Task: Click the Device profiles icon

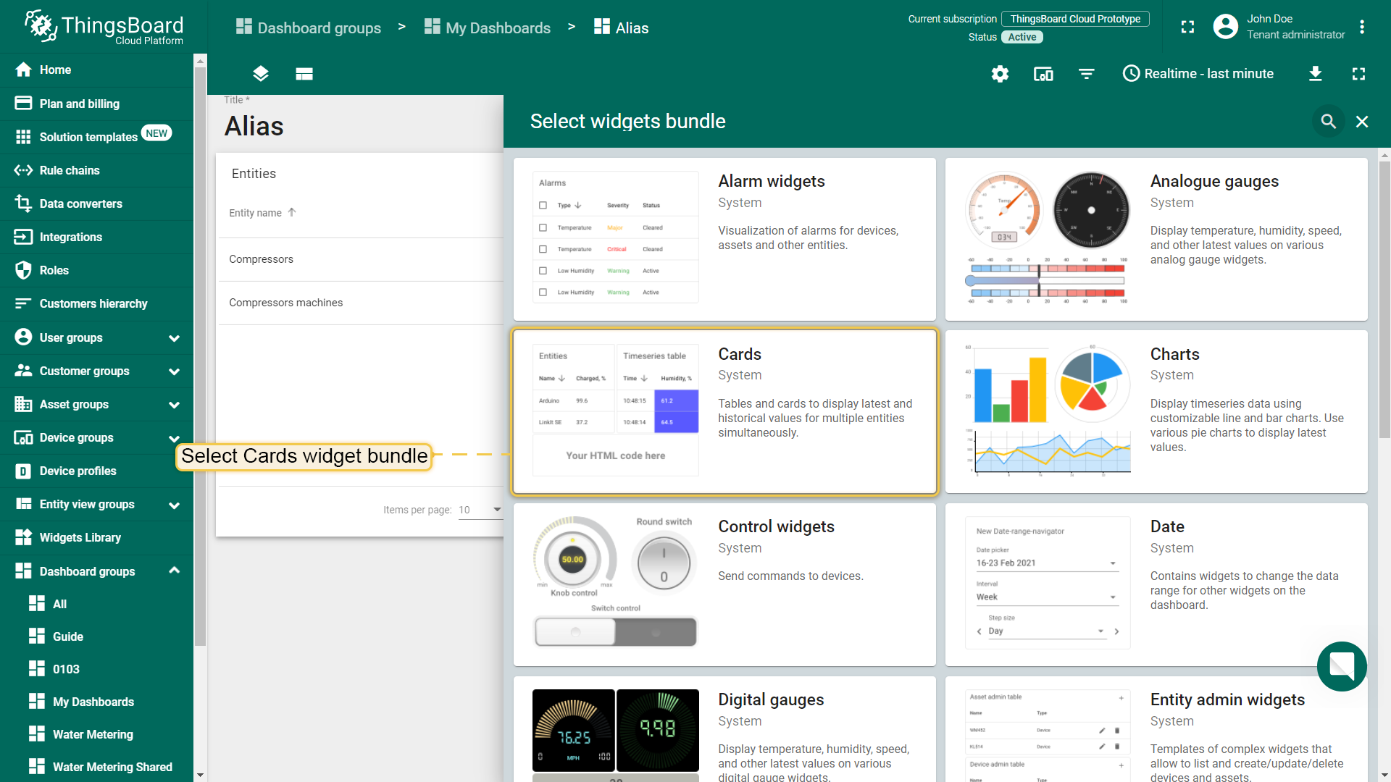Action: tap(23, 471)
